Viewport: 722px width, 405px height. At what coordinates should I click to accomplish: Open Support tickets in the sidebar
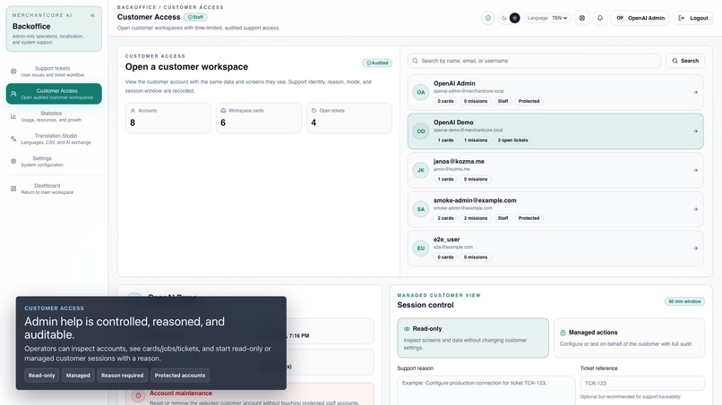point(54,72)
